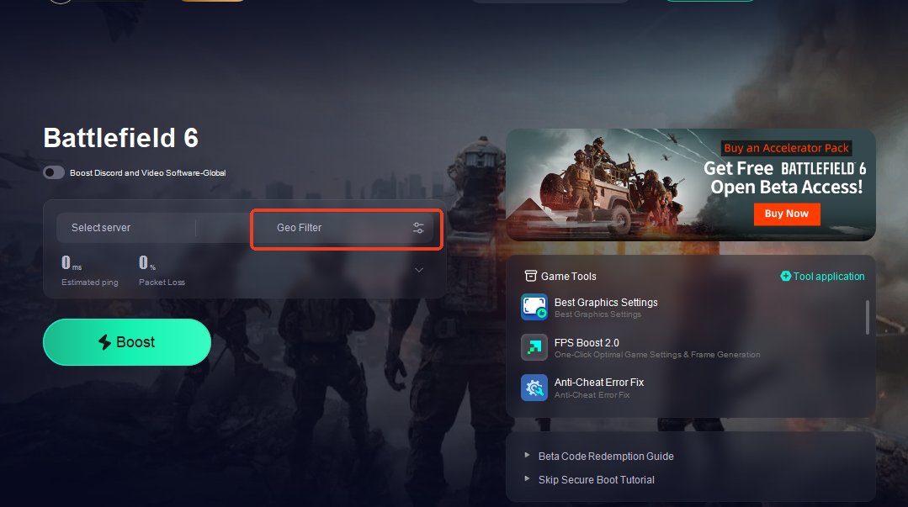908x507 pixels.
Task: Open the Best Graphics Settings tool icon
Action: pos(534,307)
